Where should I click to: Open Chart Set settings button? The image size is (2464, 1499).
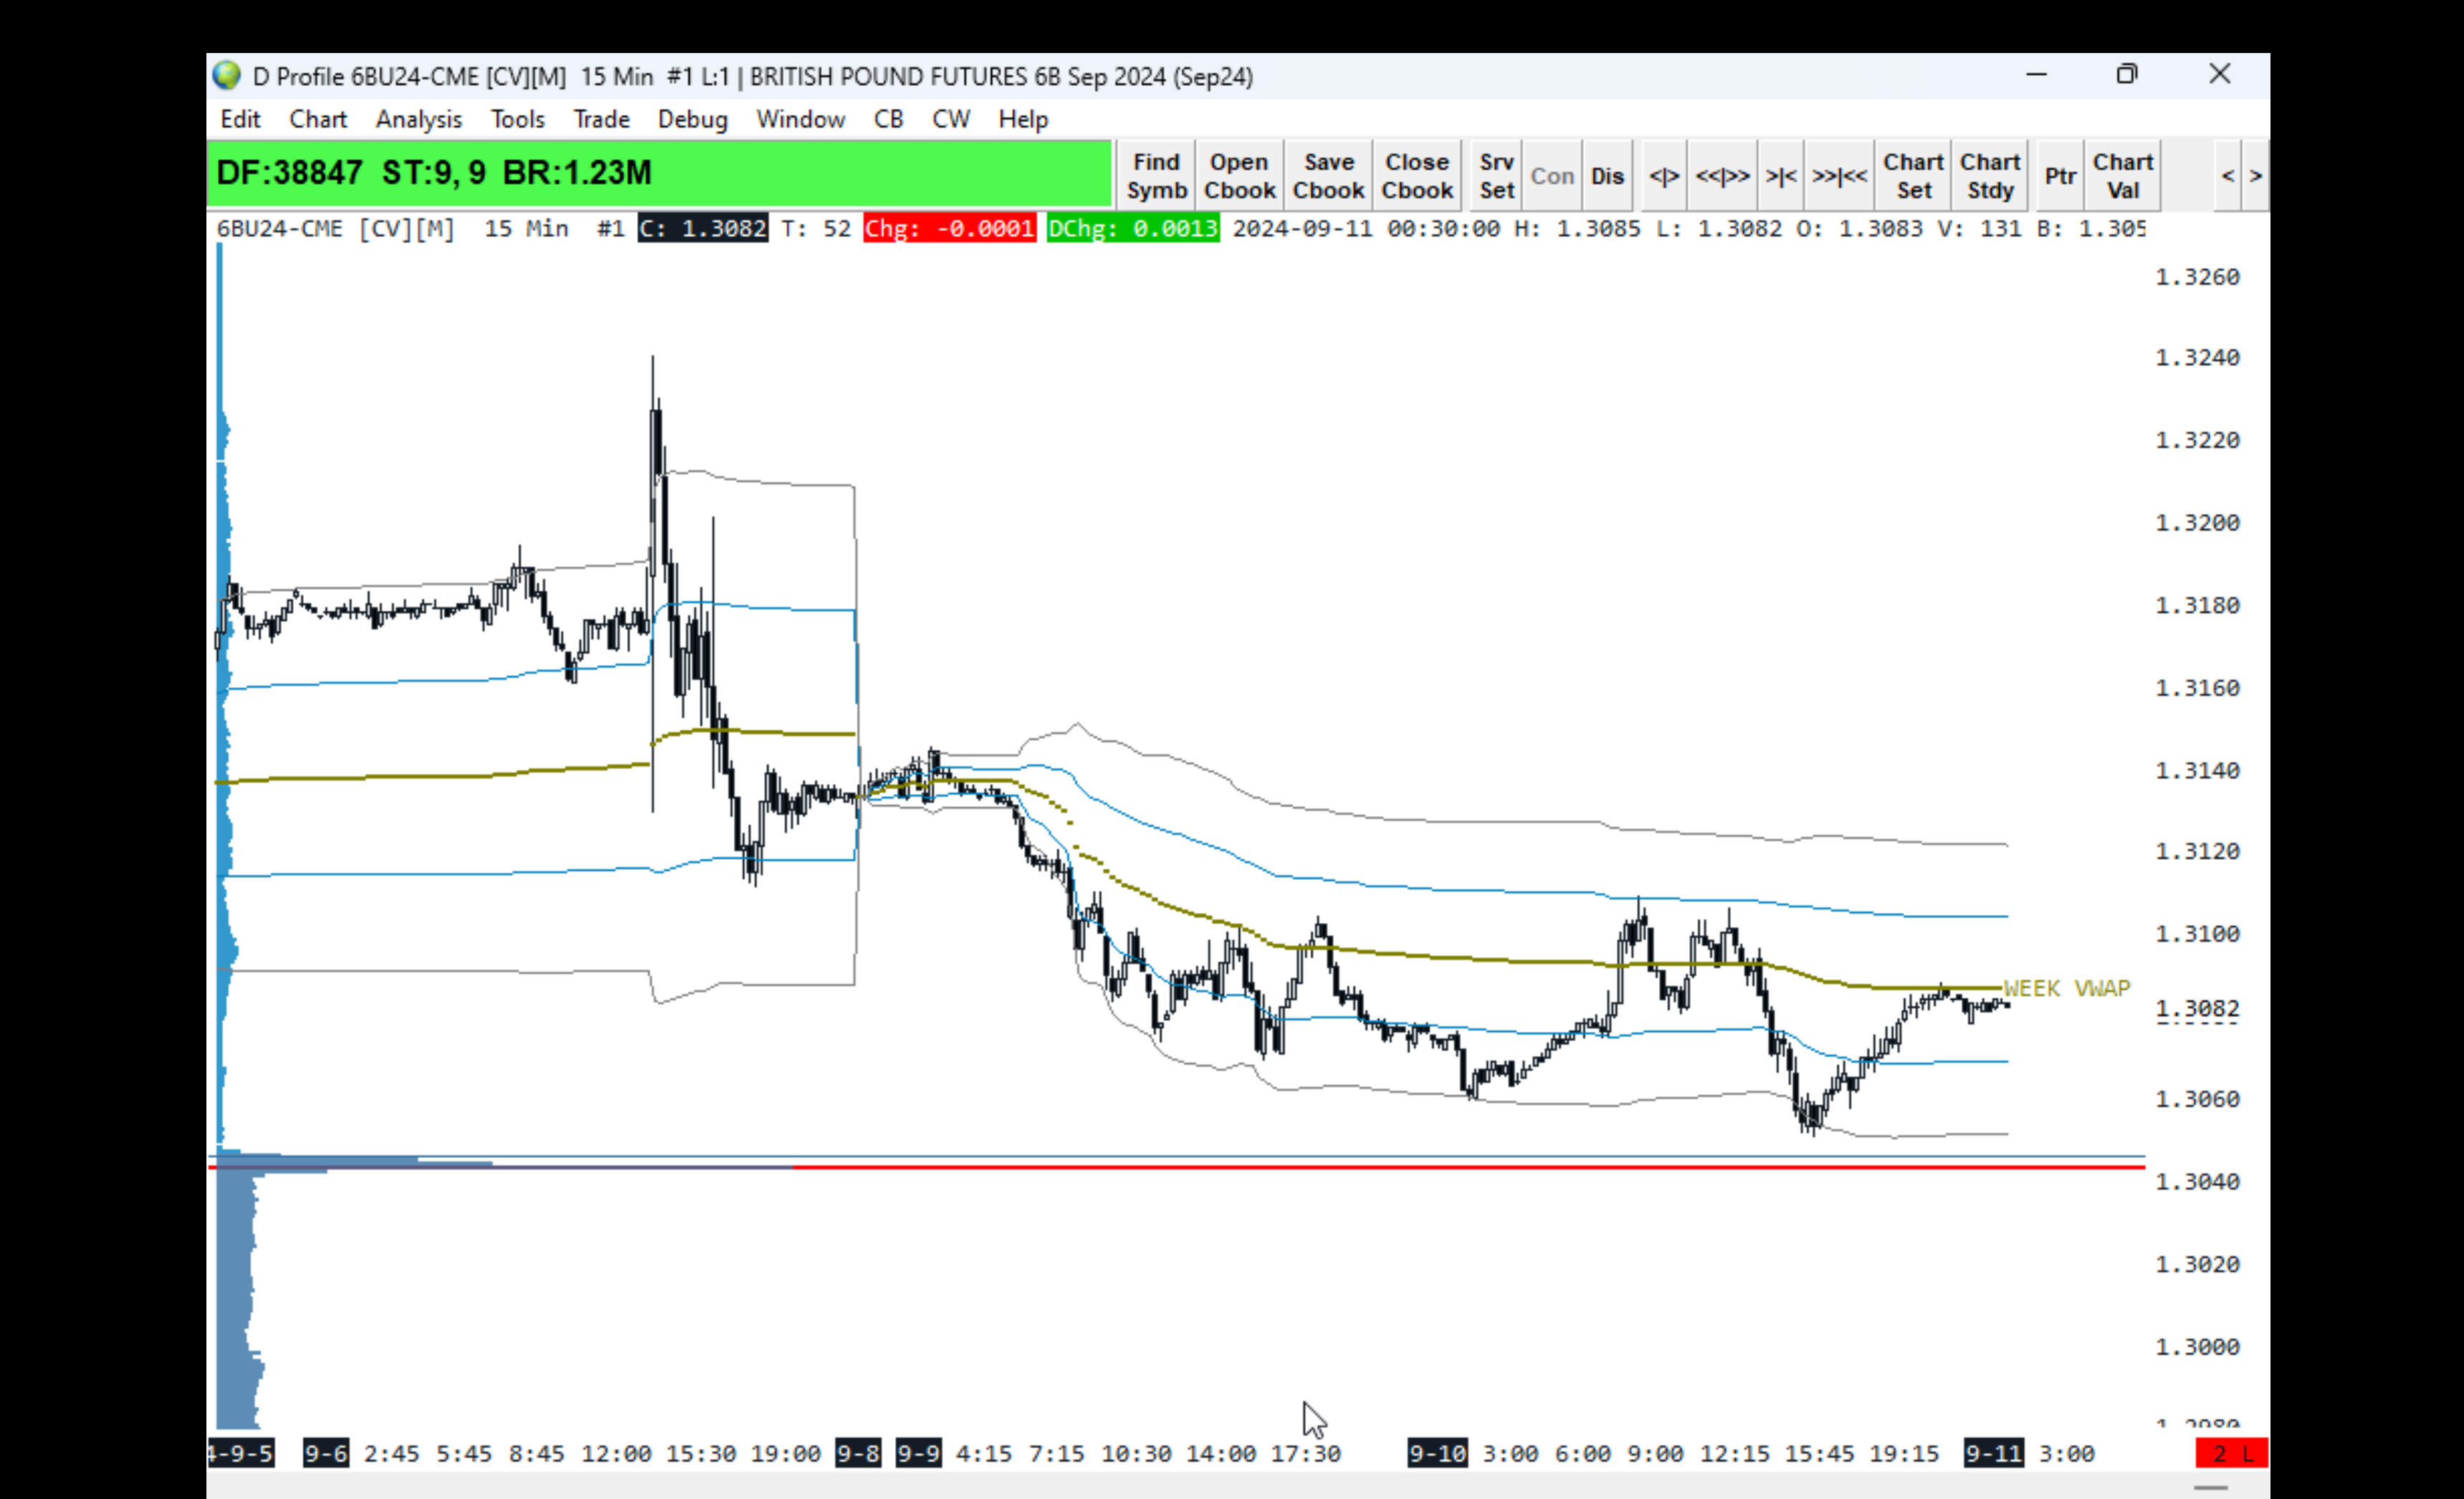point(1913,176)
